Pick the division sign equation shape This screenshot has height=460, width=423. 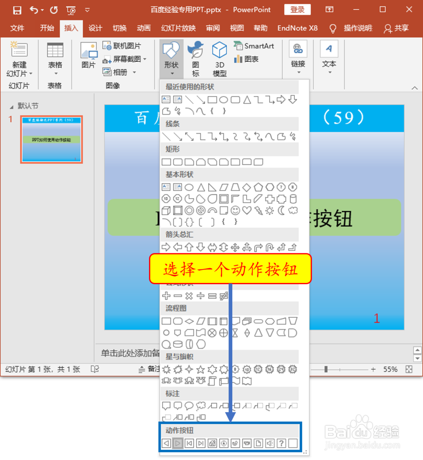pyautogui.click(x=201, y=296)
